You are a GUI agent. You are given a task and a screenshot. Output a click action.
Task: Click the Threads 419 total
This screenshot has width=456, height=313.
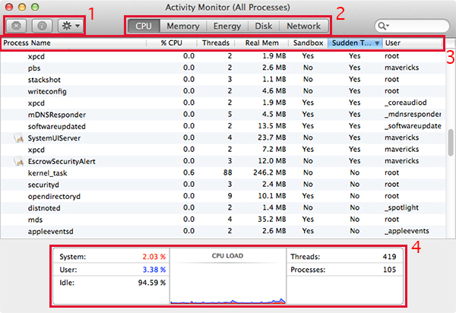(389, 257)
